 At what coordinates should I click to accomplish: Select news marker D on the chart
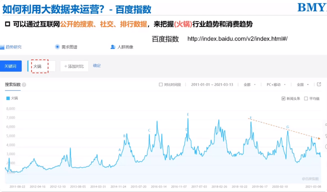(187, 129)
